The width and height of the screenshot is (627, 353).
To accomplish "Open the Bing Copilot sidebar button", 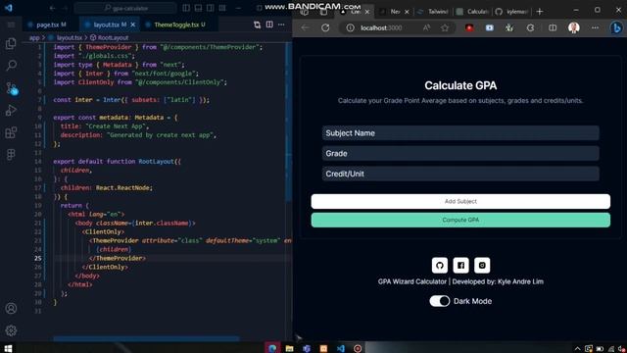I will (x=616, y=27).
